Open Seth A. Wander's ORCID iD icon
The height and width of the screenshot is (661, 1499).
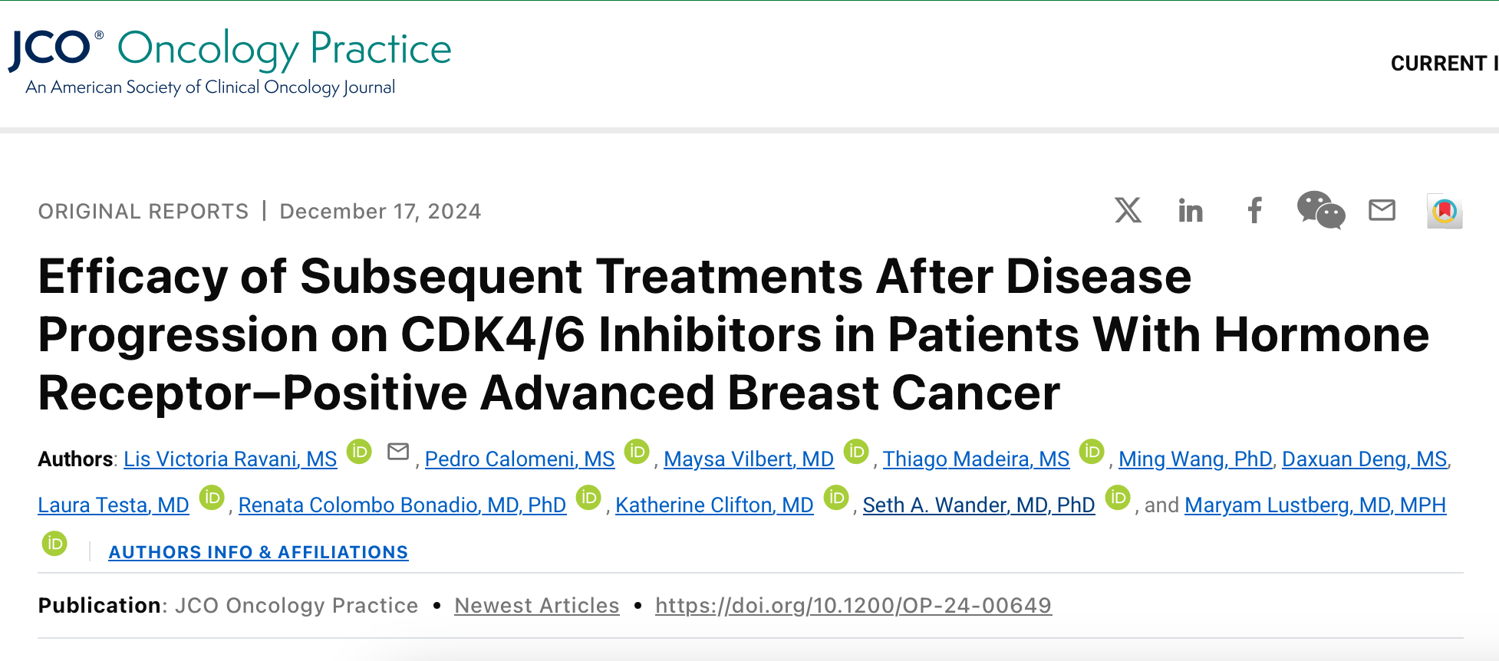(1118, 498)
